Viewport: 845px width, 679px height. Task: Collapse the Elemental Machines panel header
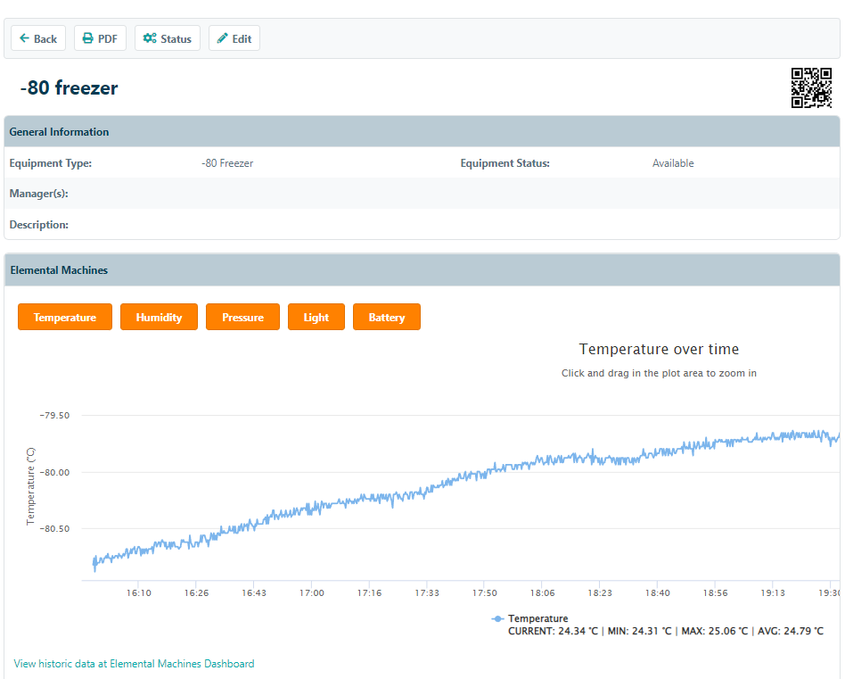pyautogui.click(x=59, y=270)
